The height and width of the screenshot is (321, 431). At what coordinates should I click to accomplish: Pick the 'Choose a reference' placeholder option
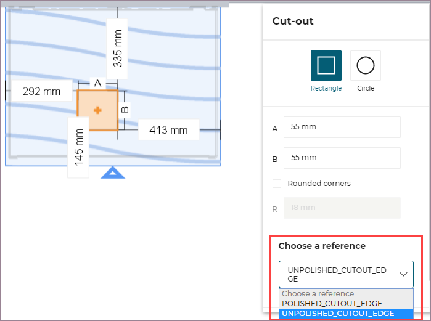click(318, 294)
